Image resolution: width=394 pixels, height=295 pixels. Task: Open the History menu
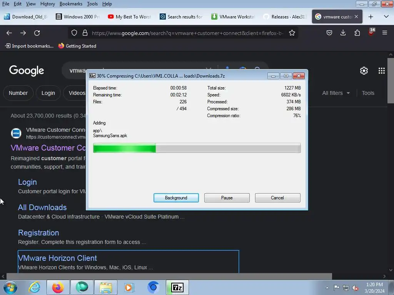pos(47,4)
